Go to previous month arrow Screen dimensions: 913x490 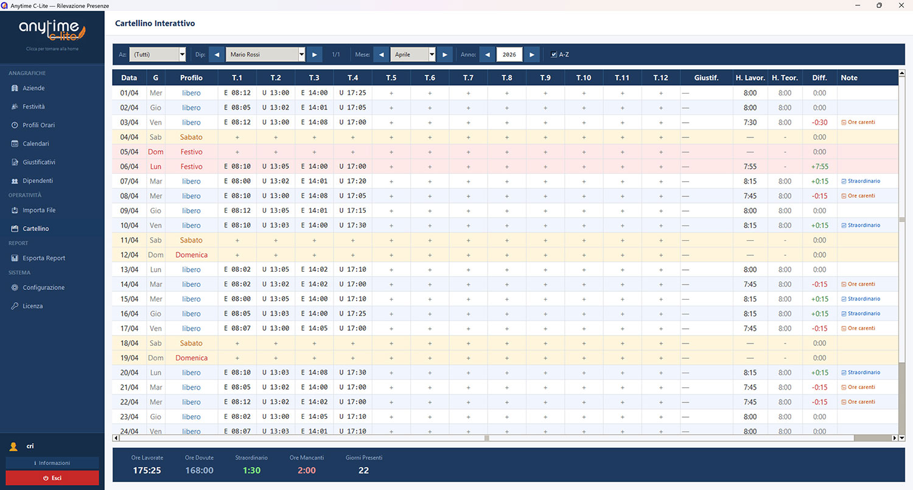pos(381,55)
